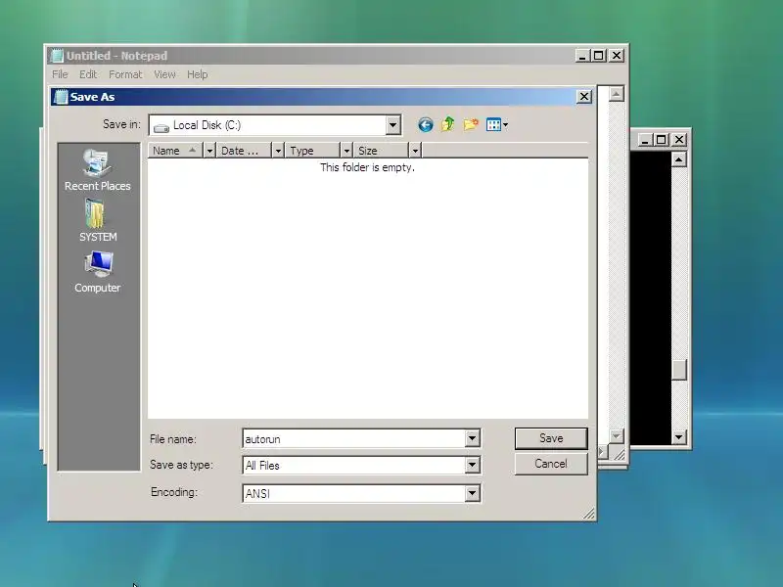Click the Save As dialog resize grip
The width and height of the screenshot is (783, 587).
click(x=589, y=514)
